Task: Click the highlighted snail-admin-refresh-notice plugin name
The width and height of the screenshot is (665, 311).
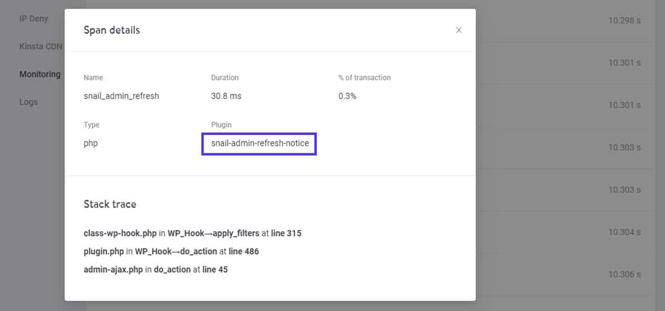Action: coord(259,143)
